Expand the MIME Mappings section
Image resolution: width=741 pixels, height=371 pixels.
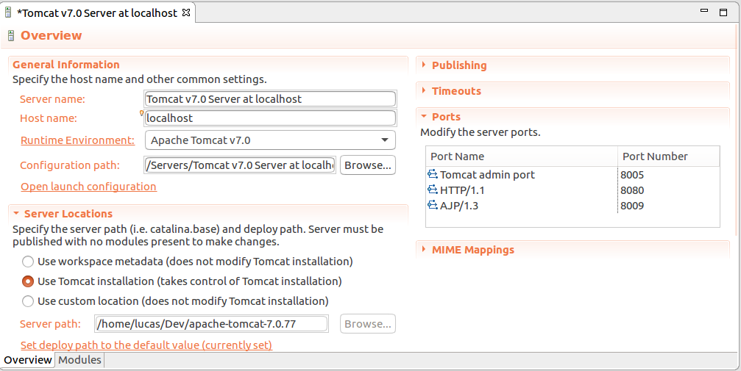pyautogui.click(x=424, y=249)
